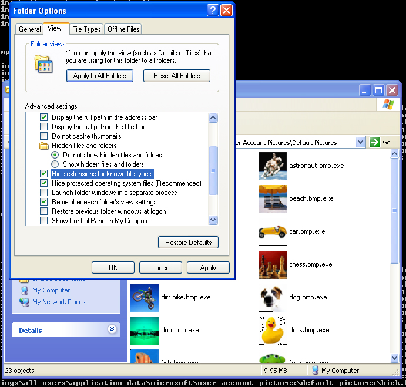Screen dimensions: 406x387
Task: Open My Computer link in sidebar
Action: [x=51, y=290]
